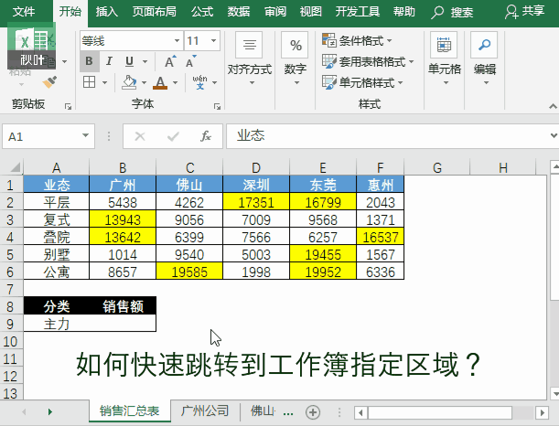559x426 pixels.
Task: Open 广州公司 sheet tab
Action: tap(205, 410)
